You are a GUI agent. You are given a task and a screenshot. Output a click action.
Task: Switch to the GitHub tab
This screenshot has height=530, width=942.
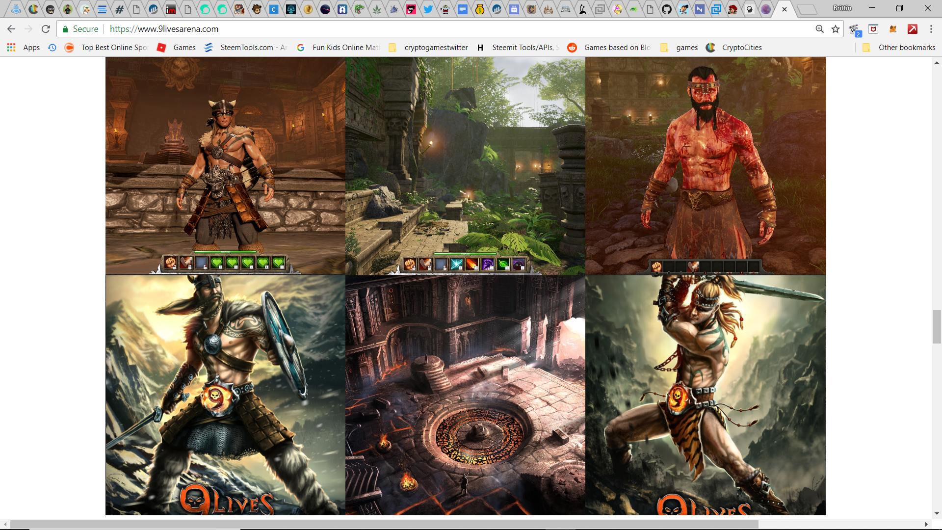666,9
